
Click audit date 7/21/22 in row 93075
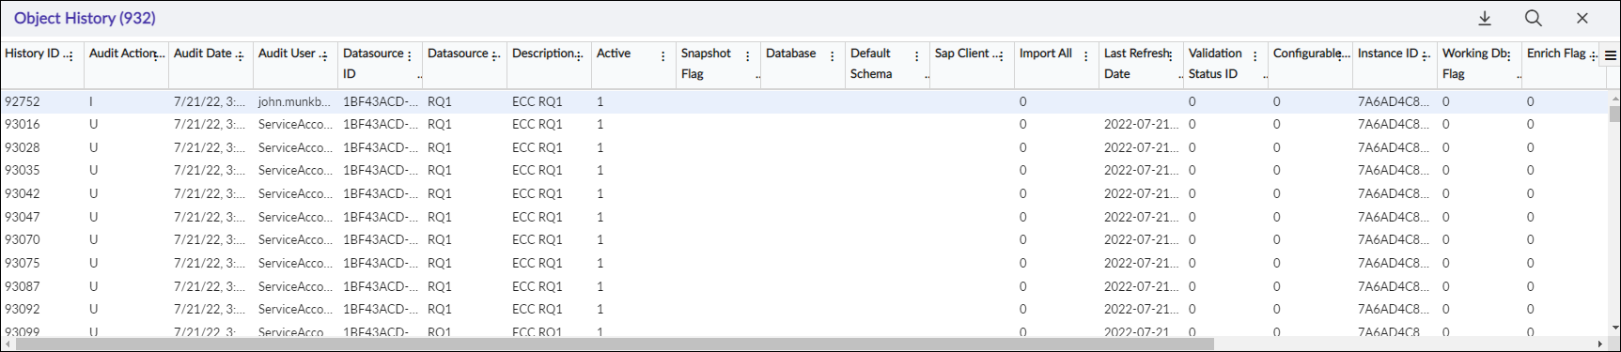[x=209, y=263]
